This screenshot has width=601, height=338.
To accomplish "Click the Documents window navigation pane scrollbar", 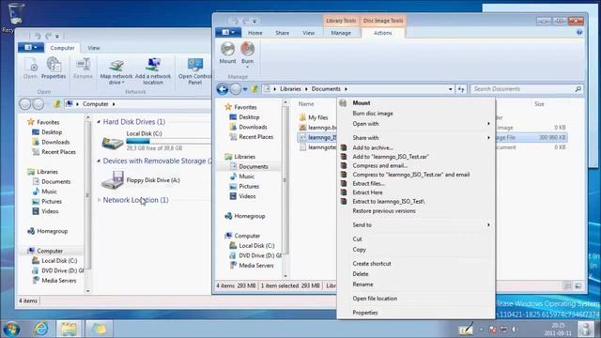I will [285, 180].
